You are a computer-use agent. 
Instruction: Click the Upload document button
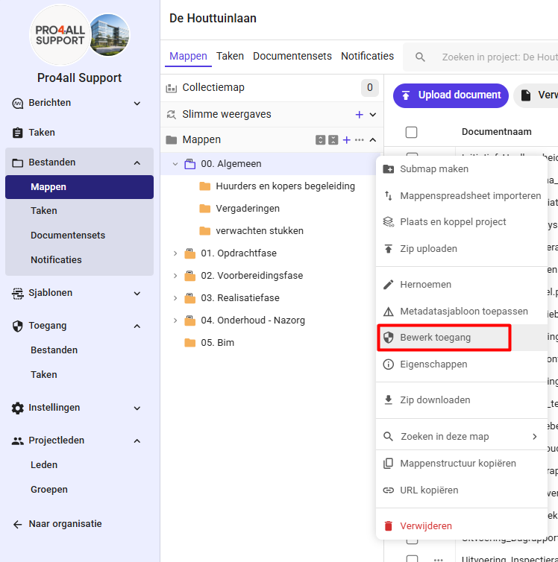pos(451,95)
